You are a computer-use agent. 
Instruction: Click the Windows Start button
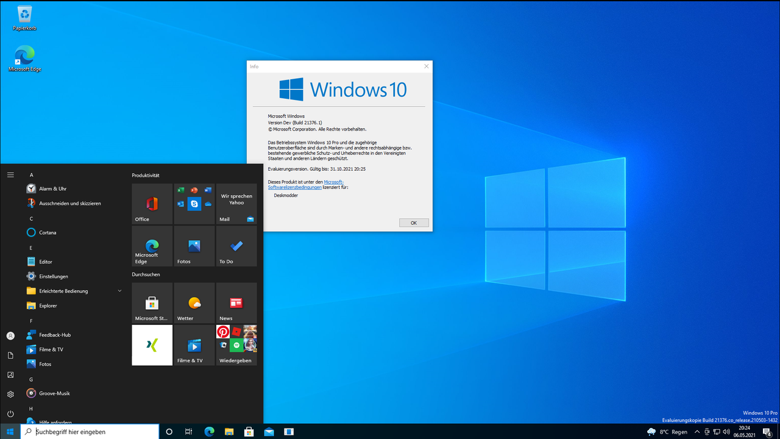point(10,432)
